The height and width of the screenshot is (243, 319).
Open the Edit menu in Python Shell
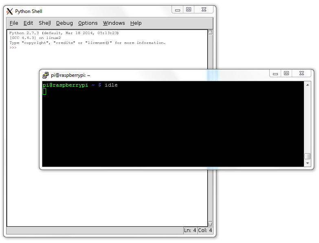pos(28,23)
